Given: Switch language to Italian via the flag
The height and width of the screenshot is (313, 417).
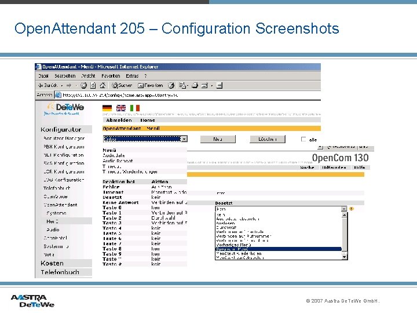Looking at the screenshot, I should pos(135,108).
